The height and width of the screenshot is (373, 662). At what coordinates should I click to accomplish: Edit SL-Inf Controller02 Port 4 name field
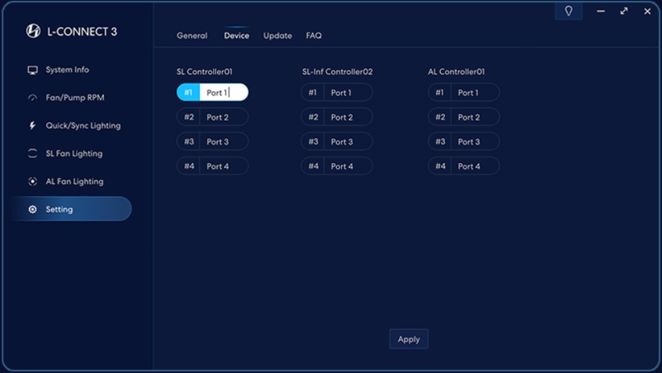(x=348, y=167)
